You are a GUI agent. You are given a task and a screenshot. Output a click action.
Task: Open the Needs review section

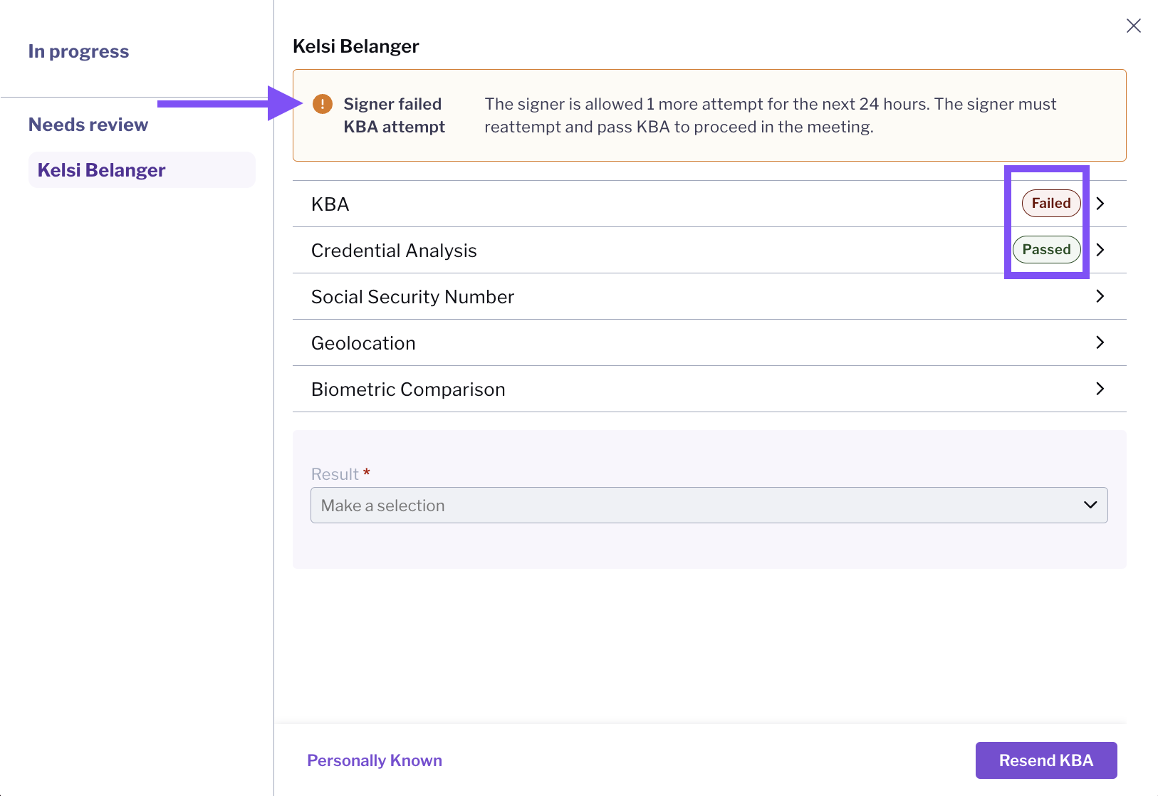(x=88, y=124)
